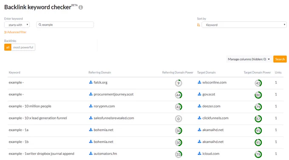This screenshot has width=289, height=160.
Task: Download icon beside rorypnm.com
Action: click(91, 106)
